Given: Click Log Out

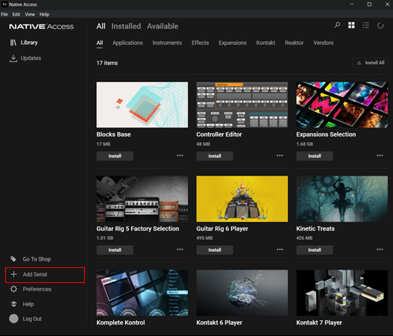Looking at the screenshot, I should click(32, 319).
